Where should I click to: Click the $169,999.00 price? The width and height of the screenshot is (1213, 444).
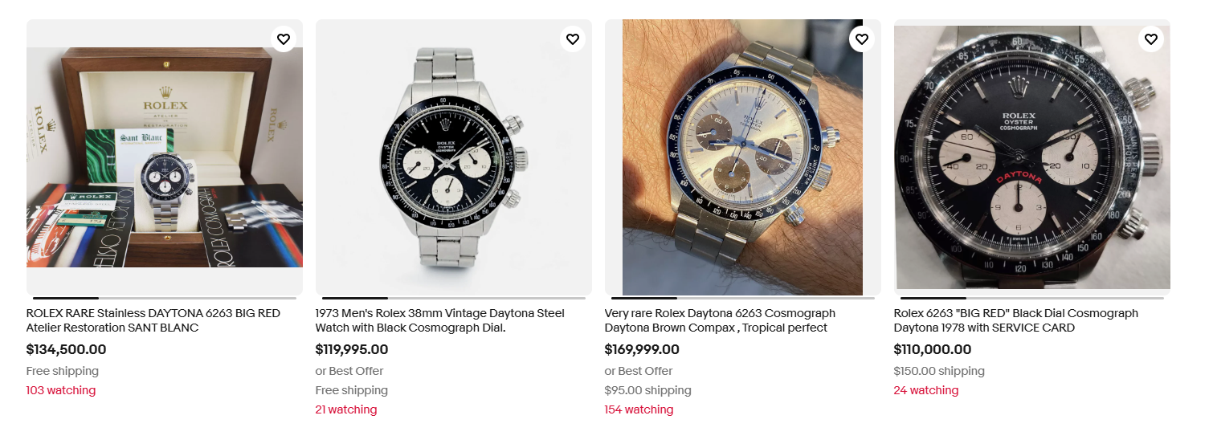pyautogui.click(x=641, y=349)
